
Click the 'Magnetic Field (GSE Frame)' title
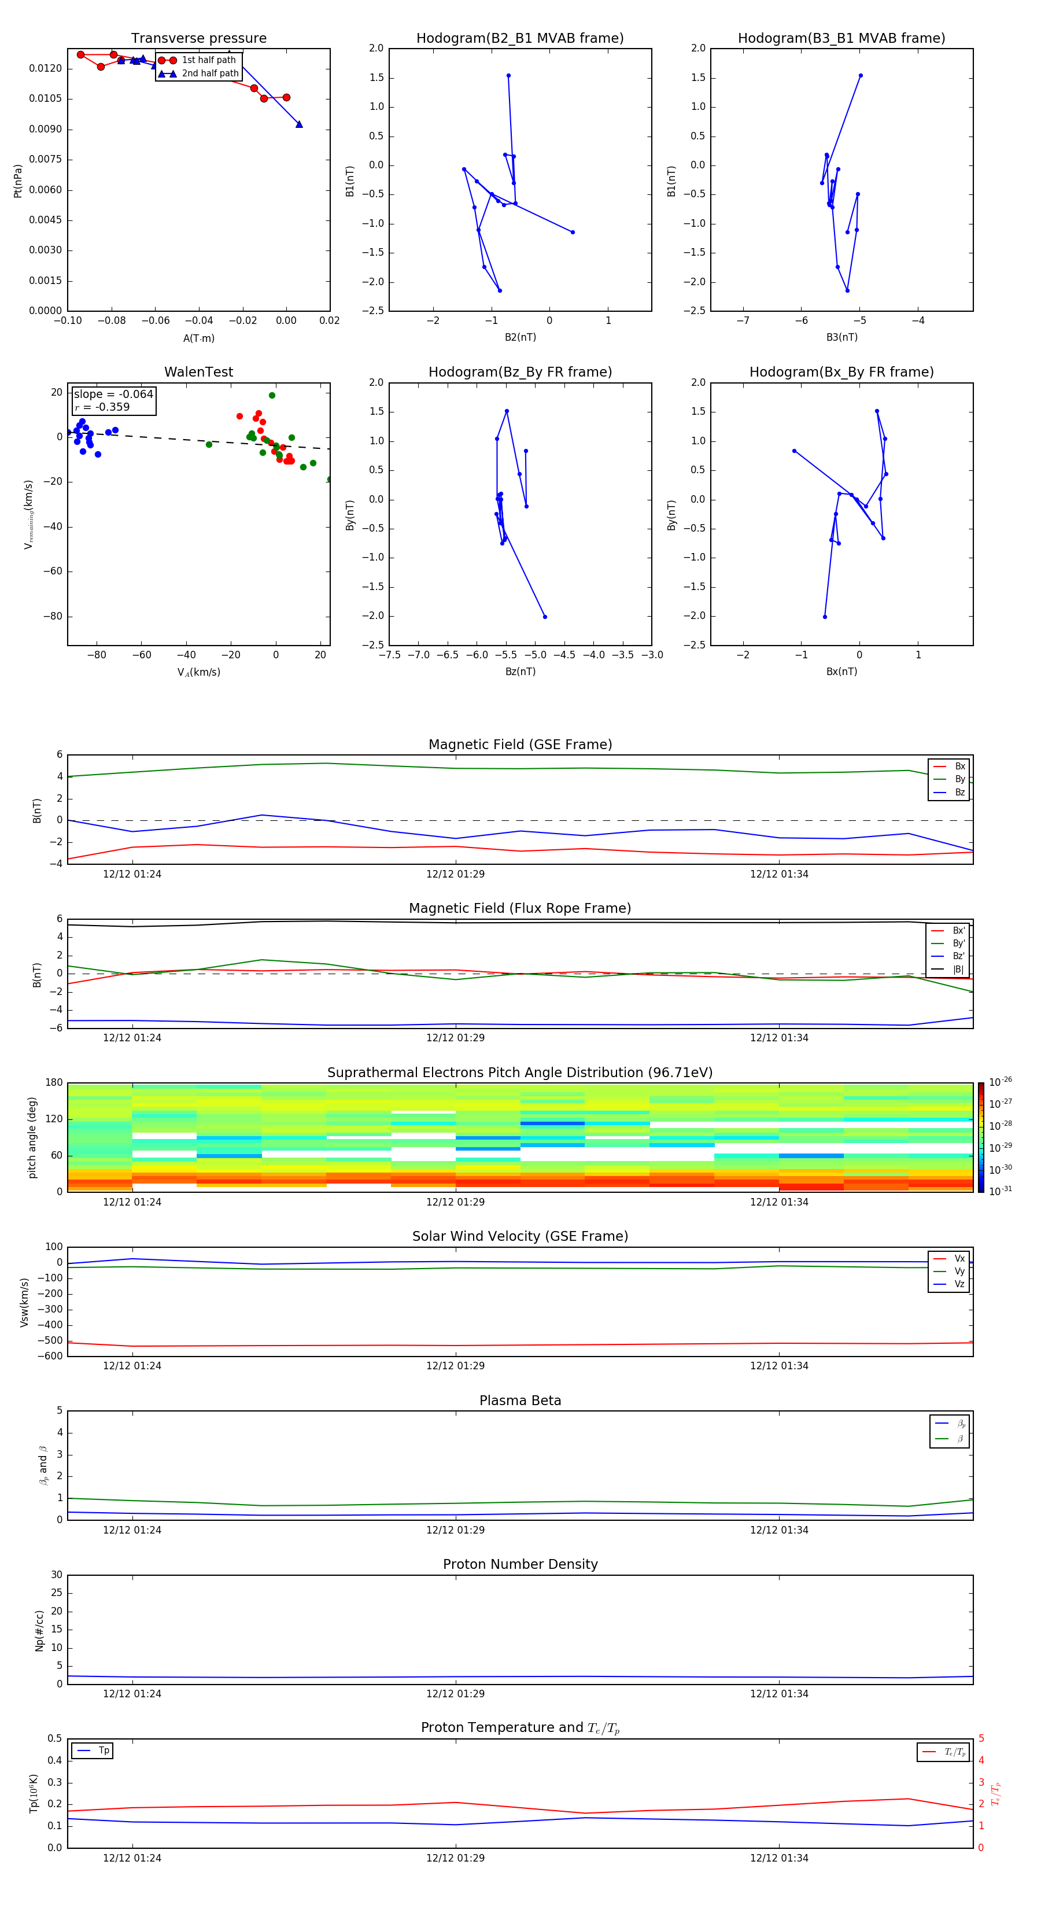point(520,744)
